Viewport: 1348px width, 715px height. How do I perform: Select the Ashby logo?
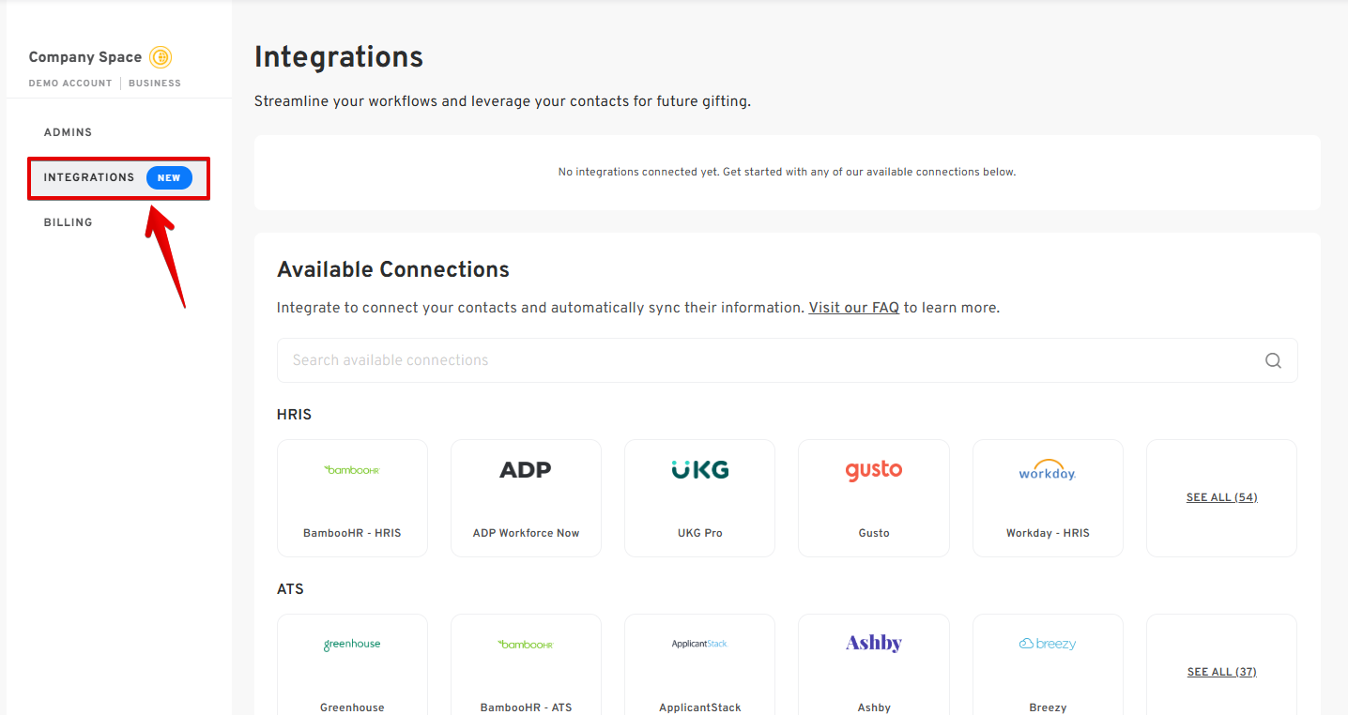(x=873, y=644)
